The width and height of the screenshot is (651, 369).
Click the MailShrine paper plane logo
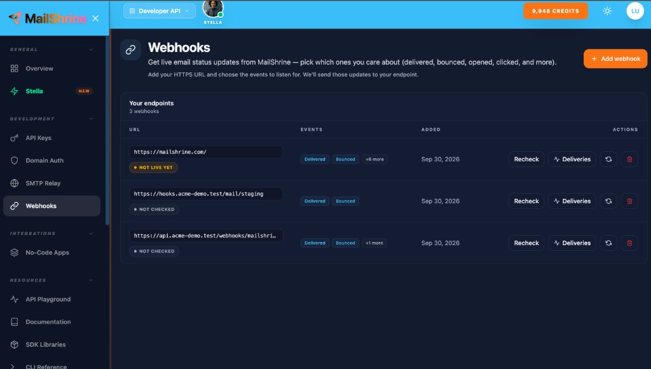(15, 18)
